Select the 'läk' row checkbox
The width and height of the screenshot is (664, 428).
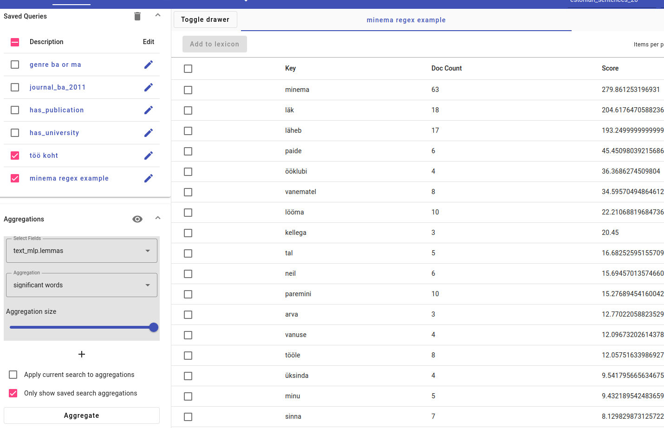coord(188,110)
